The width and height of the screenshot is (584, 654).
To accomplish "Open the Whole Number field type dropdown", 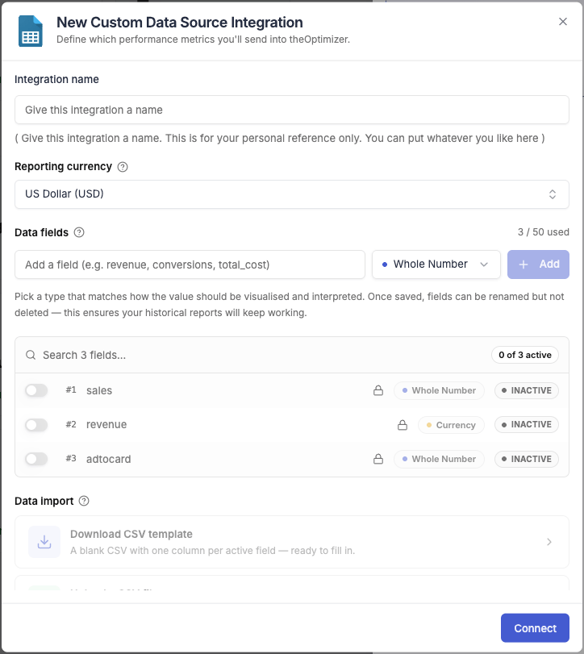I will point(436,265).
